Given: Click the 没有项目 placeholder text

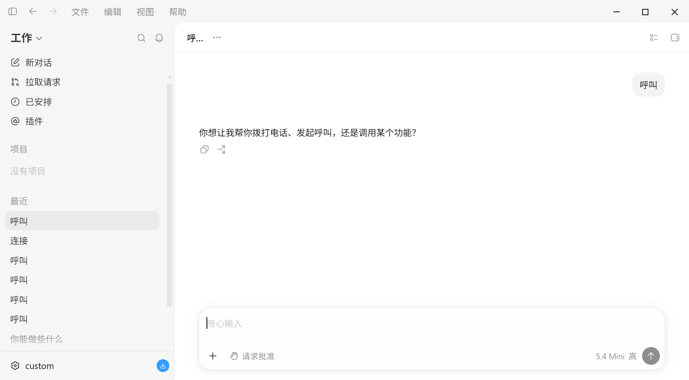Looking at the screenshot, I should (x=27, y=171).
